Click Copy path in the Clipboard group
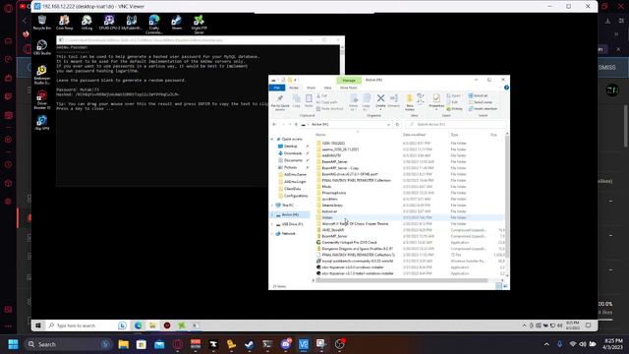 [327, 102]
